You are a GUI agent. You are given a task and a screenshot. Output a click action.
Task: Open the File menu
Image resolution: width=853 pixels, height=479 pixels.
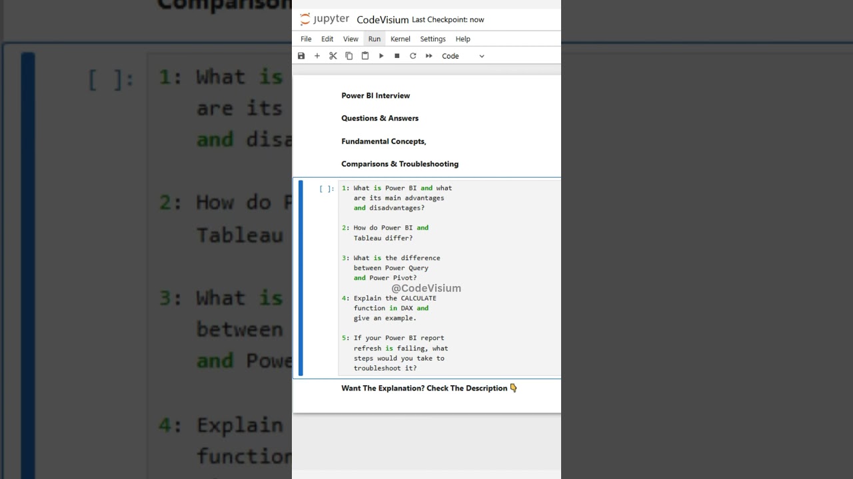[306, 39]
